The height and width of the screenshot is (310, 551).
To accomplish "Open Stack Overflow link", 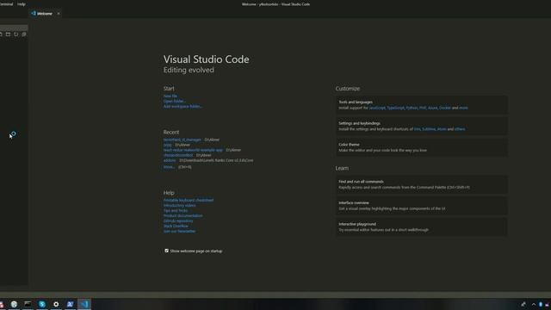I will [x=176, y=226].
